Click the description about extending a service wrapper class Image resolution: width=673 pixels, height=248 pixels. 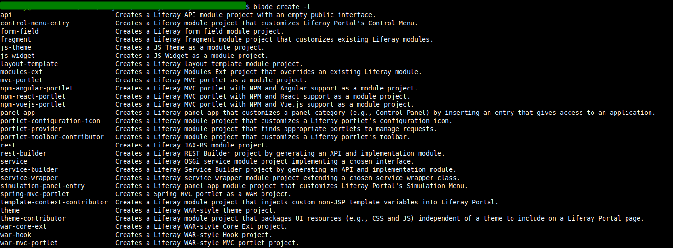pyautogui.click(x=288, y=178)
